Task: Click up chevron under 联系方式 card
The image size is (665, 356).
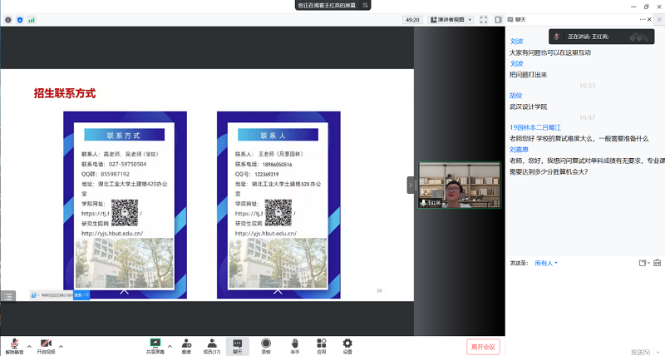Action: click(124, 292)
